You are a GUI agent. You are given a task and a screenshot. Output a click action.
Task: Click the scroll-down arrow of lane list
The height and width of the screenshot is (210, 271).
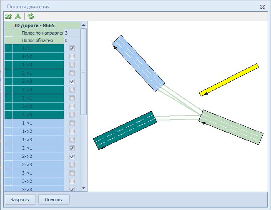click(83, 188)
